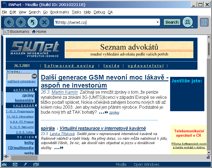This screenshot has width=212, height=168.
Task: Open the Forward button history dropdown arrow
Action: (25, 26)
